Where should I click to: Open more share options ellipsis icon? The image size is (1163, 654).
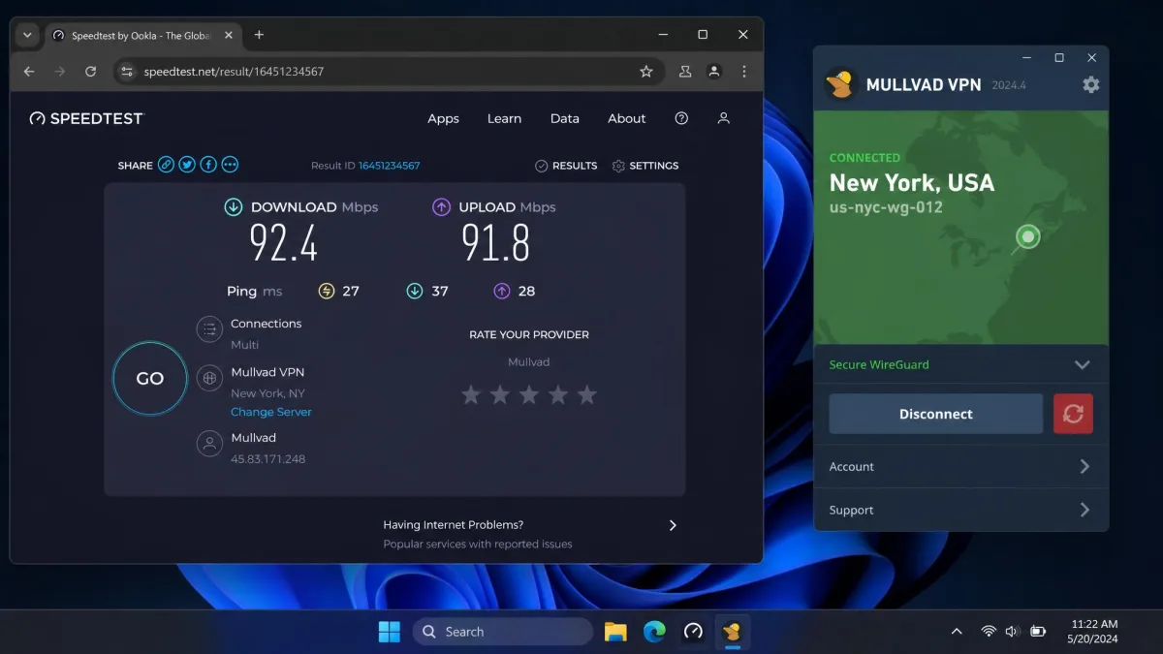pyautogui.click(x=230, y=165)
